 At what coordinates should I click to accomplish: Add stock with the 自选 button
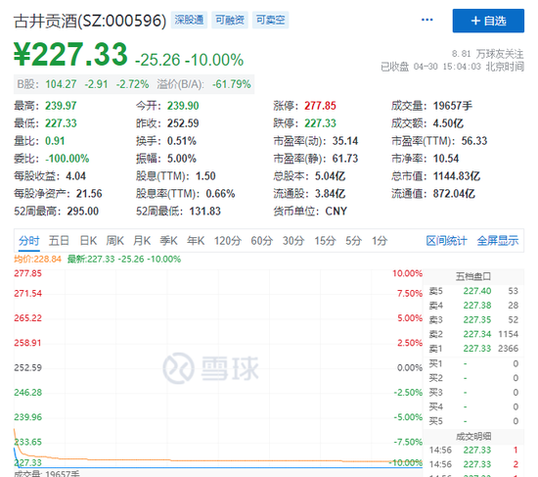pyautogui.click(x=488, y=21)
